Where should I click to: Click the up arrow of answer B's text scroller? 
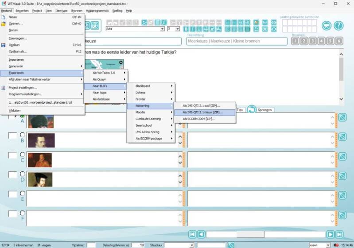point(180,137)
